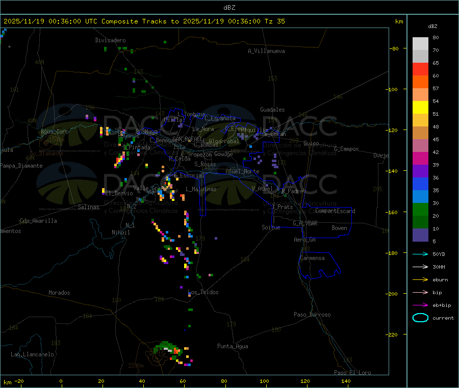Click the green 20 dBZ color swatch
The image size is (459, 388).
click(x=420, y=209)
